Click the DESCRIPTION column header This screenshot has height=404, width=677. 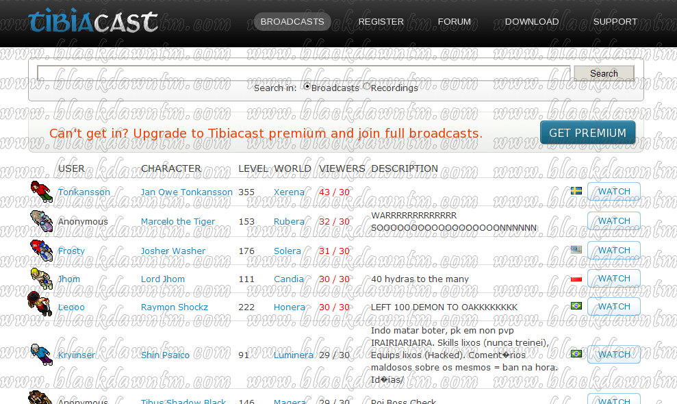click(405, 168)
